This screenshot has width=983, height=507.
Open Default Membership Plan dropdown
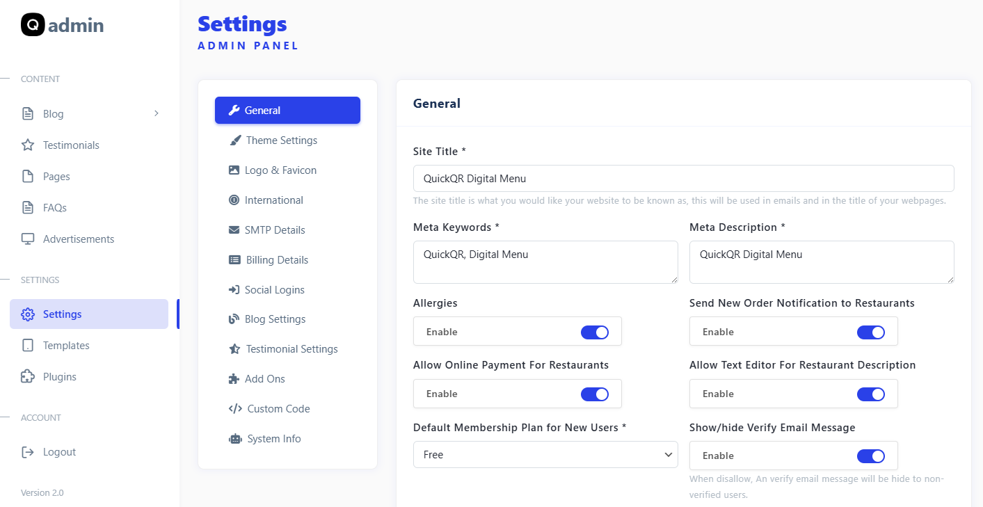tap(545, 455)
